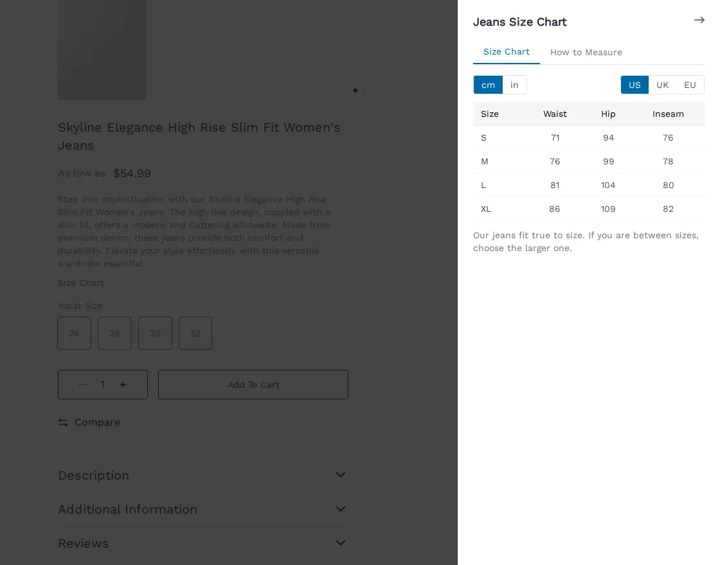Screen dimensions: 720x565
Task: Click the Hip column header
Action: pos(608,114)
